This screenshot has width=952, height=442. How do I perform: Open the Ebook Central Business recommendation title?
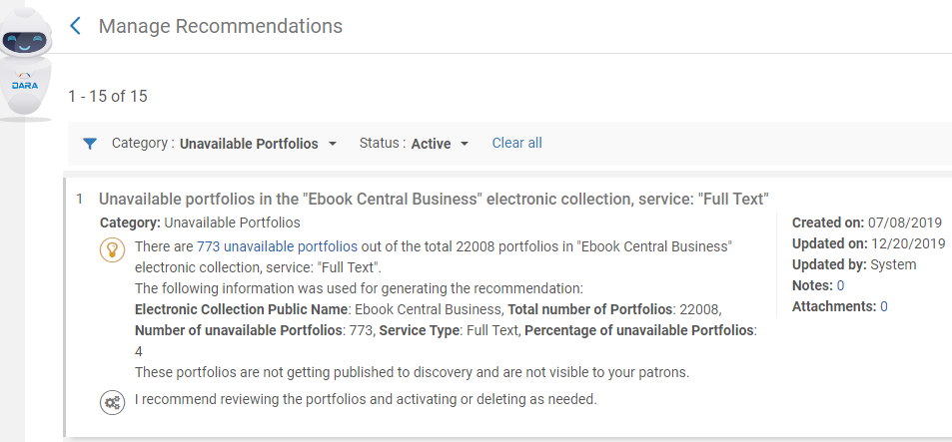tap(435, 199)
